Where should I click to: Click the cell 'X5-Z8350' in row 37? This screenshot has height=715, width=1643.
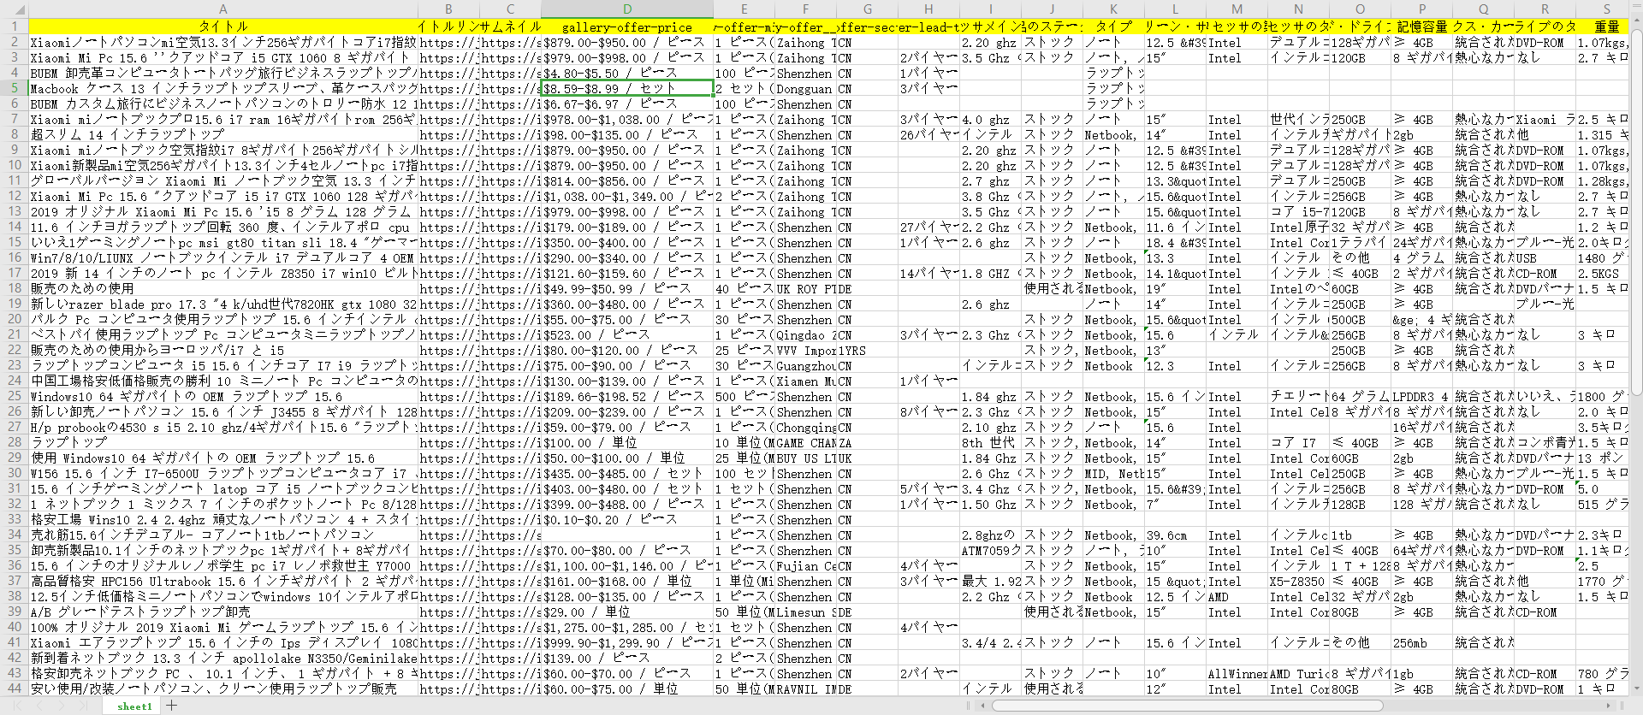pyautogui.click(x=1298, y=581)
